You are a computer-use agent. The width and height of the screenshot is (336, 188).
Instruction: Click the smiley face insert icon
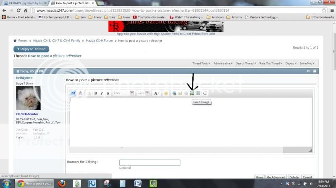pyautogui.click(x=166, y=93)
